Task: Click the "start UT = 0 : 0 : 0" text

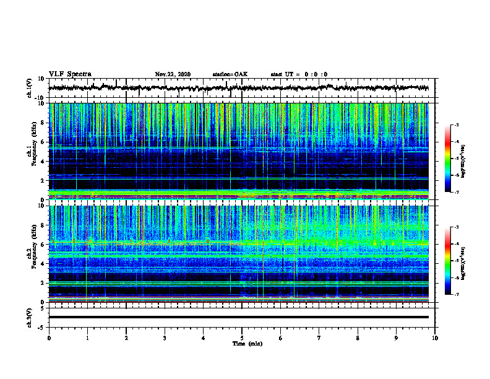Action: (x=299, y=74)
